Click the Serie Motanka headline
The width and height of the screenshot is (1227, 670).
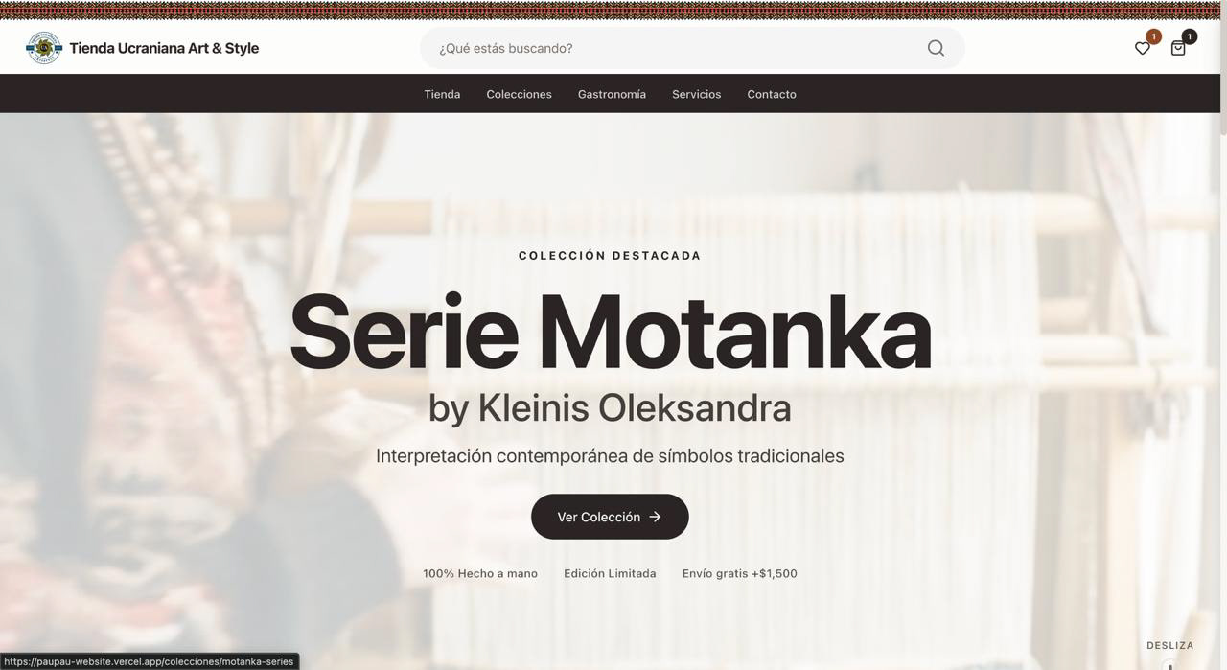tap(610, 334)
